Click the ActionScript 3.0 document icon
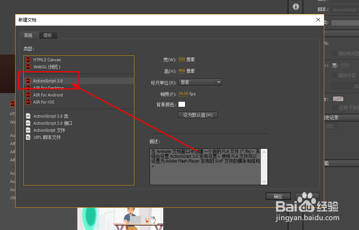The height and width of the screenshot is (230, 359). click(x=28, y=81)
